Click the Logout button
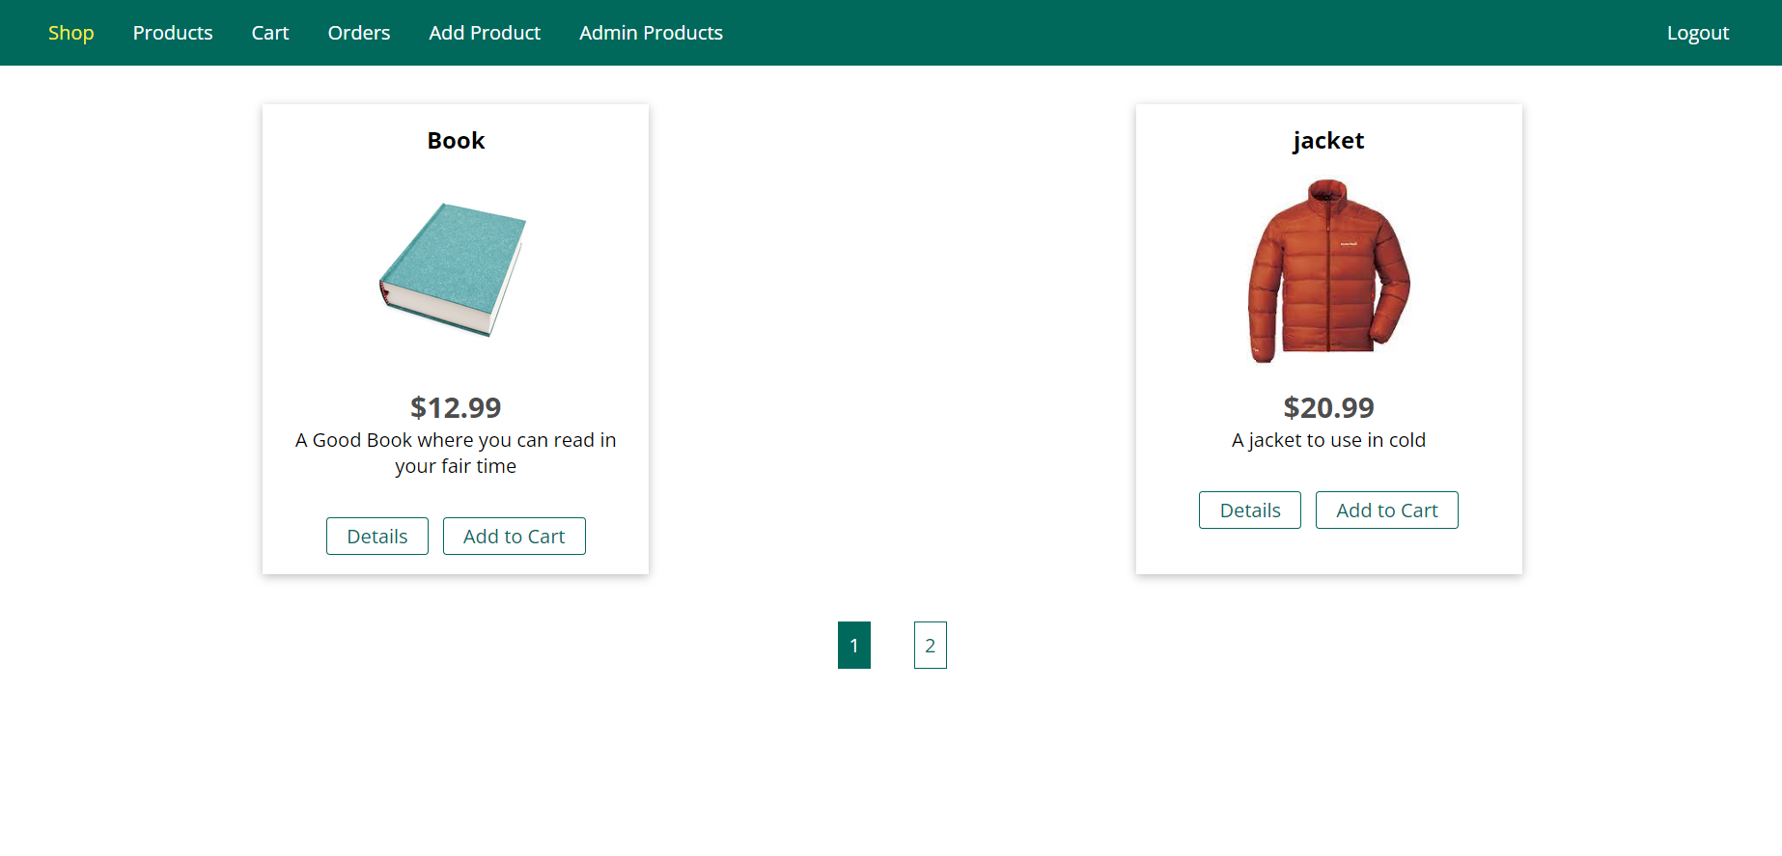This screenshot has width=1782, height=856. pyautogui.click(x=1697, y=33)
